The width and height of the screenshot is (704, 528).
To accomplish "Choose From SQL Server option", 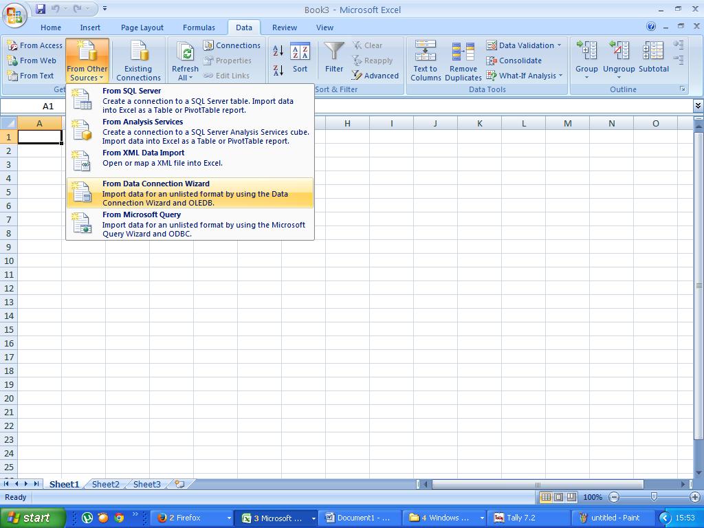I will pyautogui.click(x=190, y=100).
